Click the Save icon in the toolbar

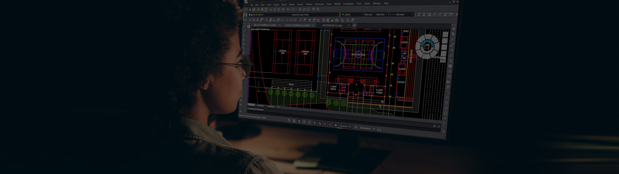254,10
